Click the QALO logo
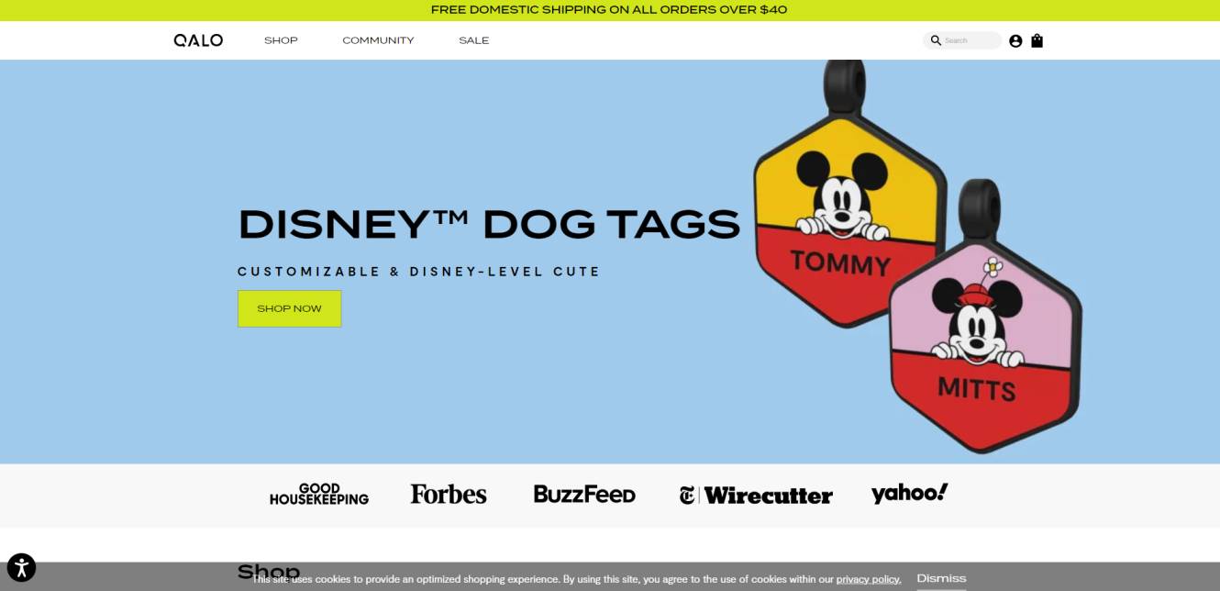 click(x=198, y=40)
